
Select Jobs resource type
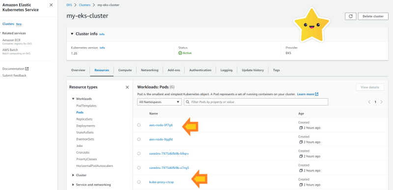[x=80, y=146]
